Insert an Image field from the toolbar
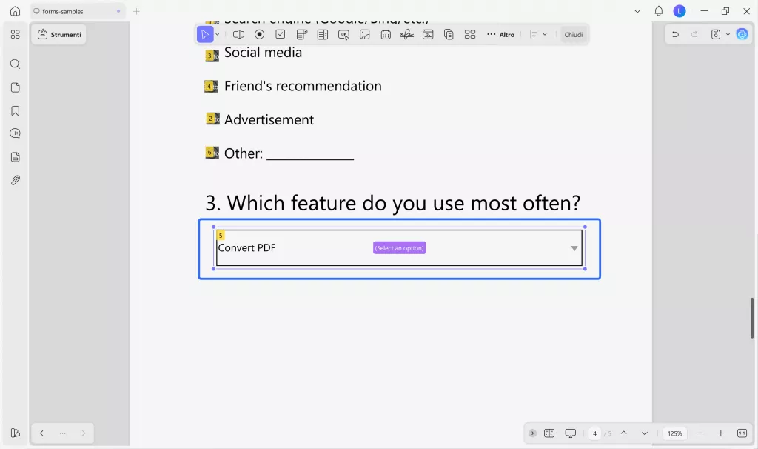This screenshot has height=449, width=758. (x=364, y=34)
